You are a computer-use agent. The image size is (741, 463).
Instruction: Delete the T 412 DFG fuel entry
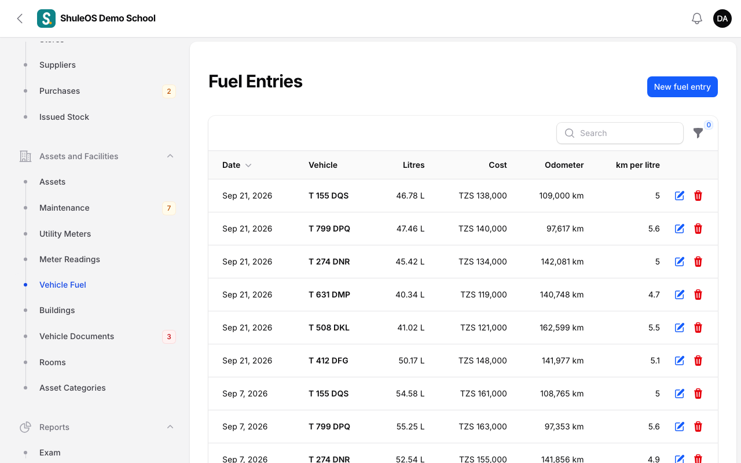tap(698, 361)
